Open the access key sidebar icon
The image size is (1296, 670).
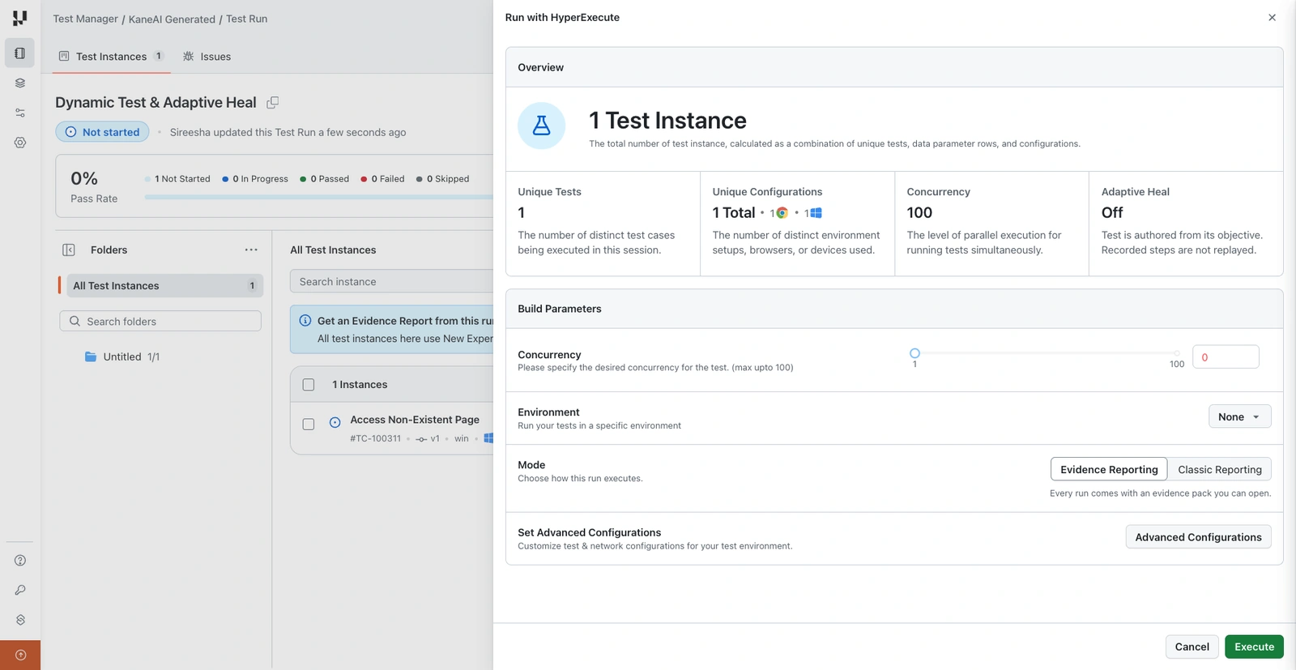pos(20,591)
